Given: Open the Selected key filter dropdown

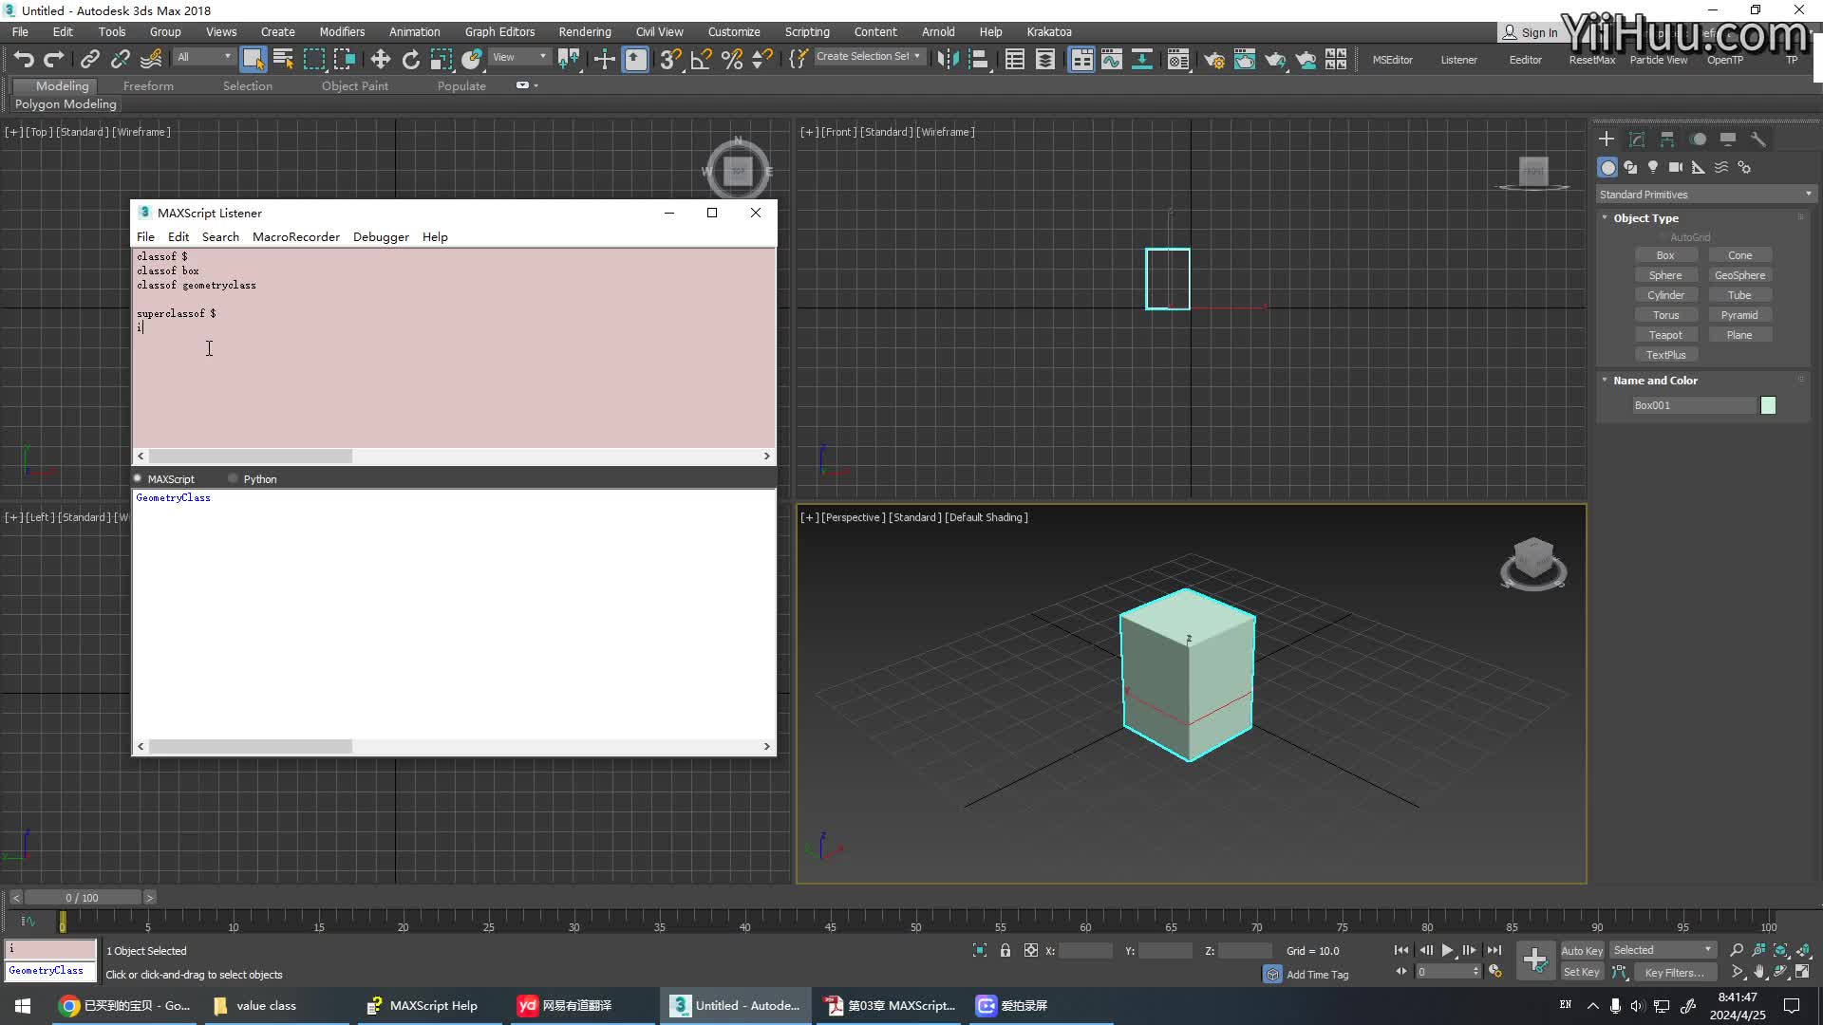Looking at the screenshot, I should click(1663, 950).
